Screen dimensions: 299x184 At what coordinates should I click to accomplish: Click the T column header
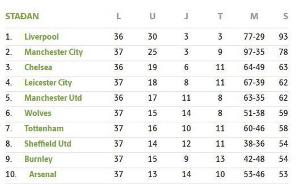(x=220, y=16)
